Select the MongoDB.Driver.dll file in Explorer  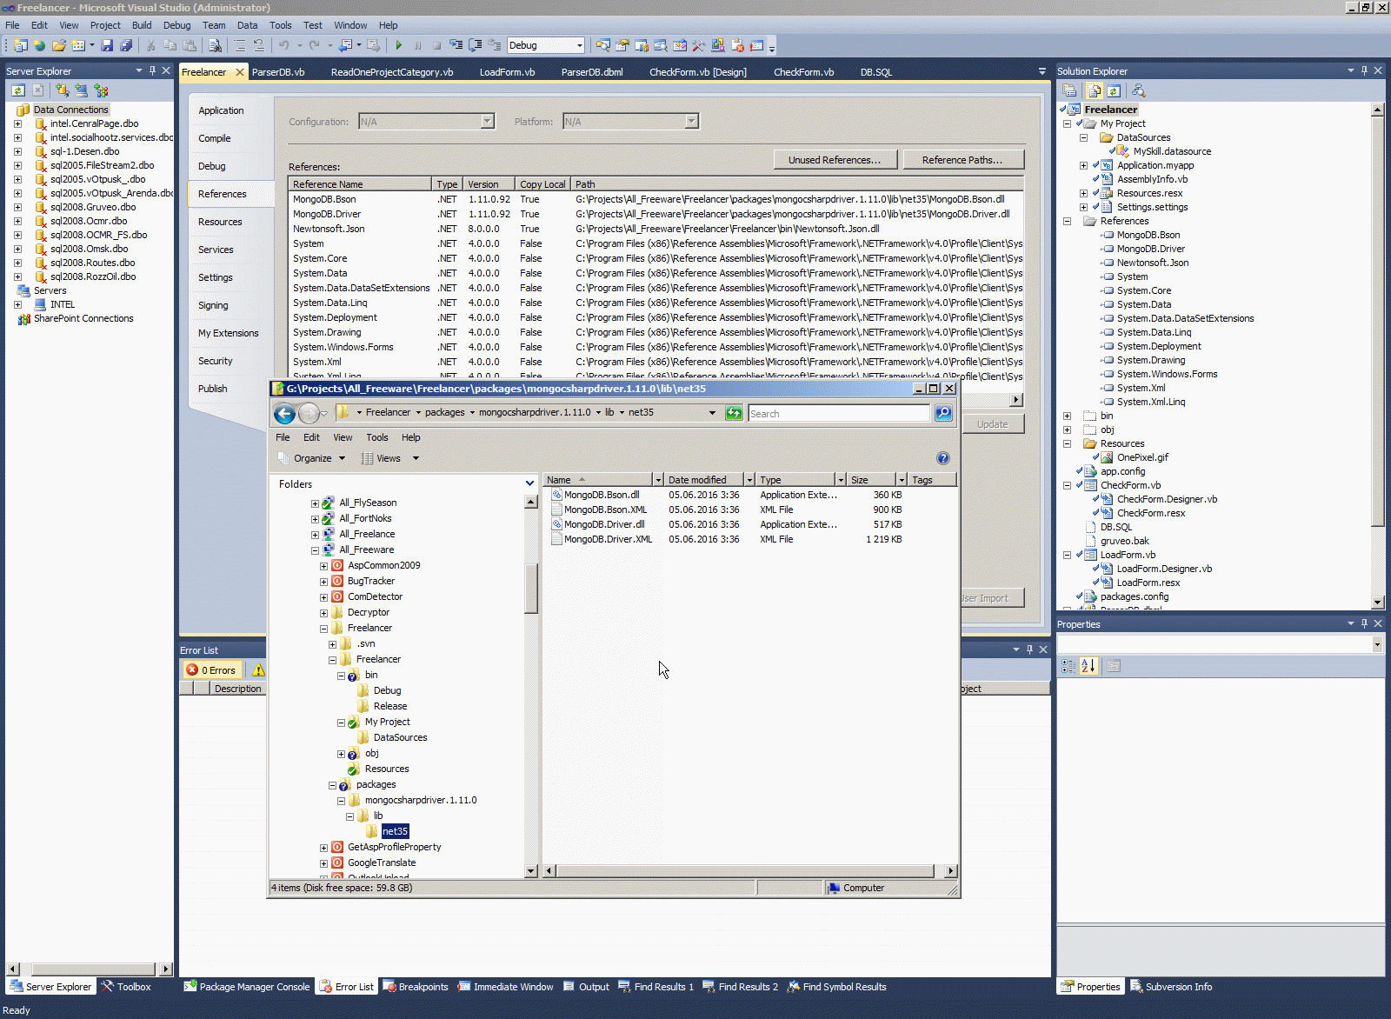coord(604,524)
